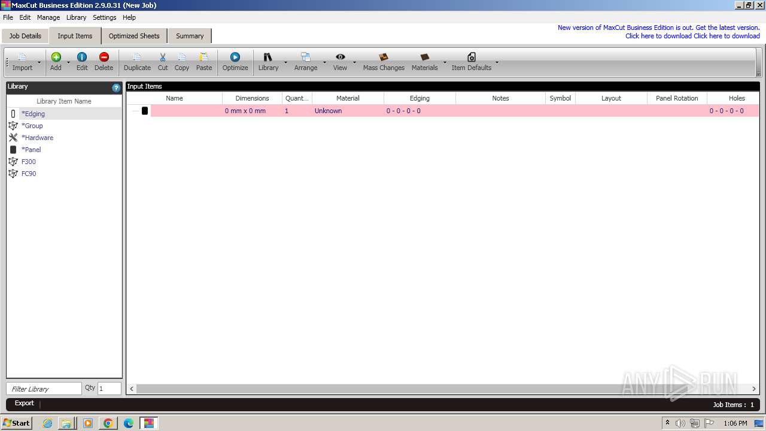Image resolution: width=766 pixels, height=431 pixels.
Task: Click the Qty input field
Action: click(110, 388)
